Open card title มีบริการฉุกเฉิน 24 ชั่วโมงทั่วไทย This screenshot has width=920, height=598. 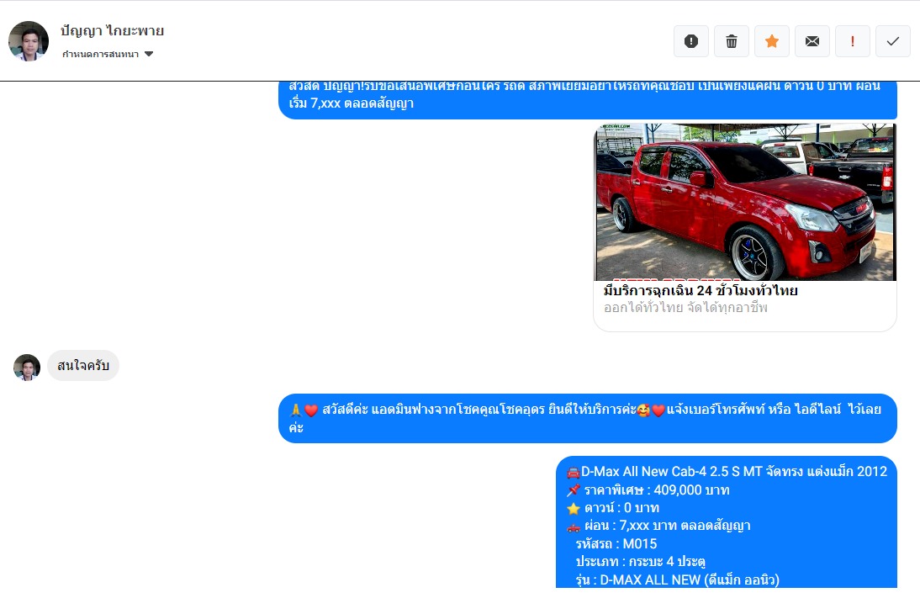pos(701,290)
